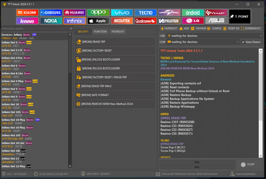
Task: Click log panel scrollbar down arrow
Action: pyautogui.click(x=261, y=156)
